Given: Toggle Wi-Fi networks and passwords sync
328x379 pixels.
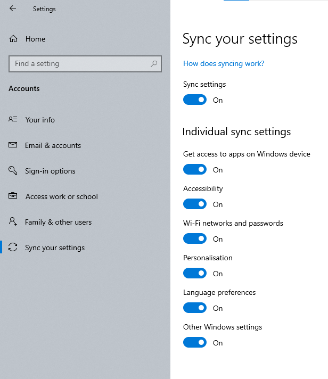Looking at the screenshot, I should (x=195, y=238).
